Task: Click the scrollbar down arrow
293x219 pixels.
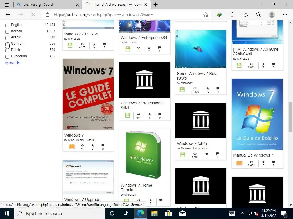Action: point(291,205)
